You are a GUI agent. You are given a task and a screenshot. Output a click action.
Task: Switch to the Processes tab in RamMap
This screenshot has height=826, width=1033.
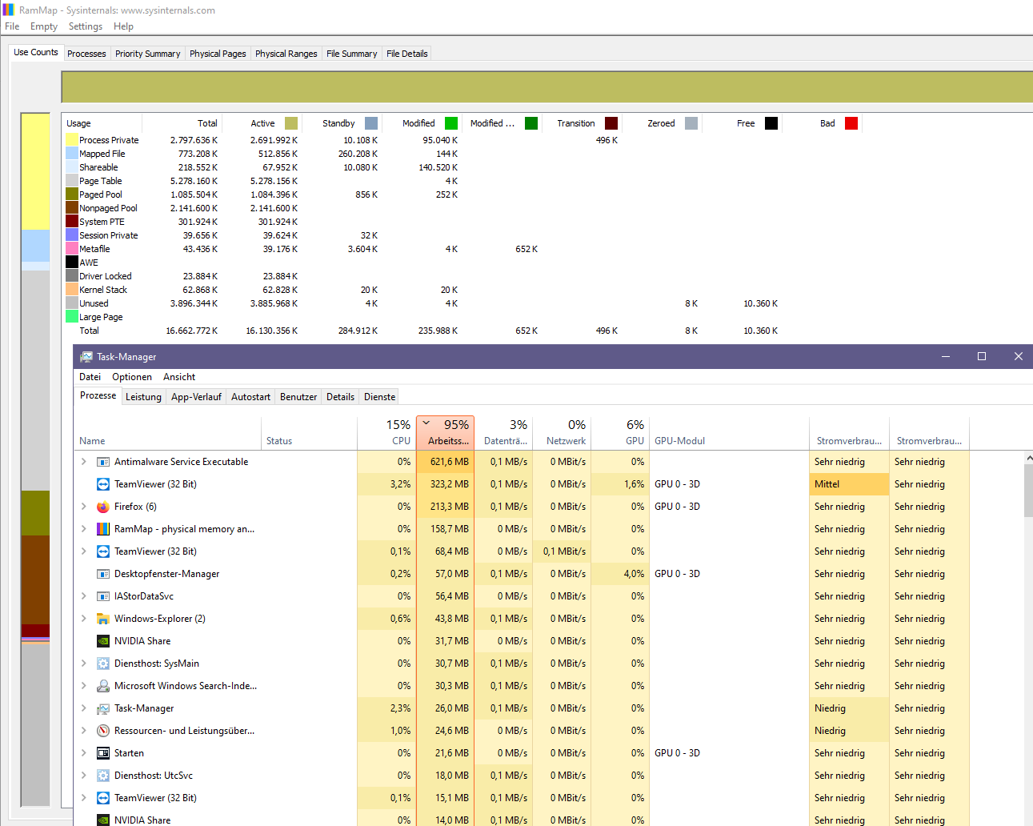(86, 54)
